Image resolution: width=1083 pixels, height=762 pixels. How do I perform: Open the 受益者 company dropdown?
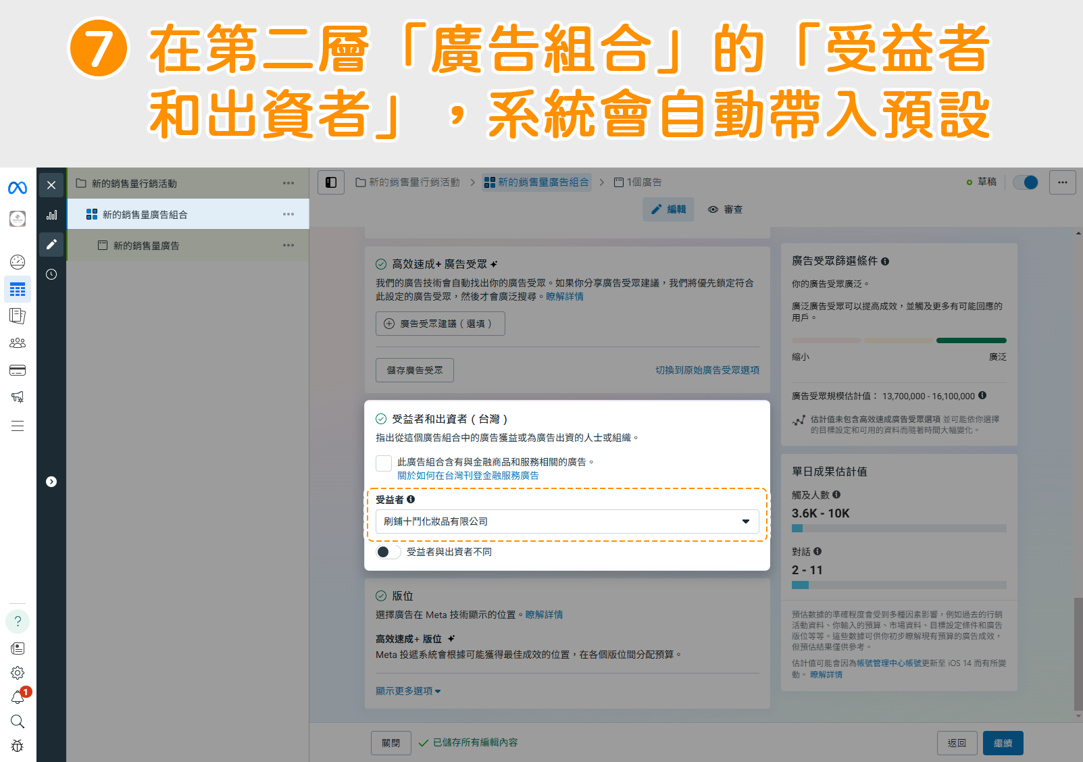(x=567, y=522)
